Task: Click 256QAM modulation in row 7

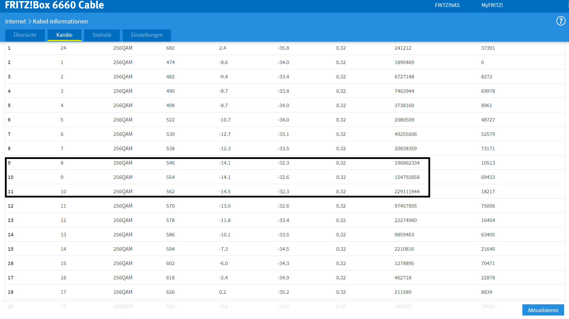Action: click(123, 134)
